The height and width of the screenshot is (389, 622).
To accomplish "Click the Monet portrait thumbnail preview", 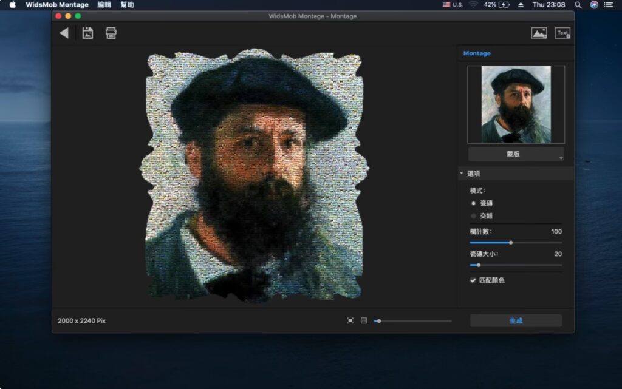I will pos(515,104).
